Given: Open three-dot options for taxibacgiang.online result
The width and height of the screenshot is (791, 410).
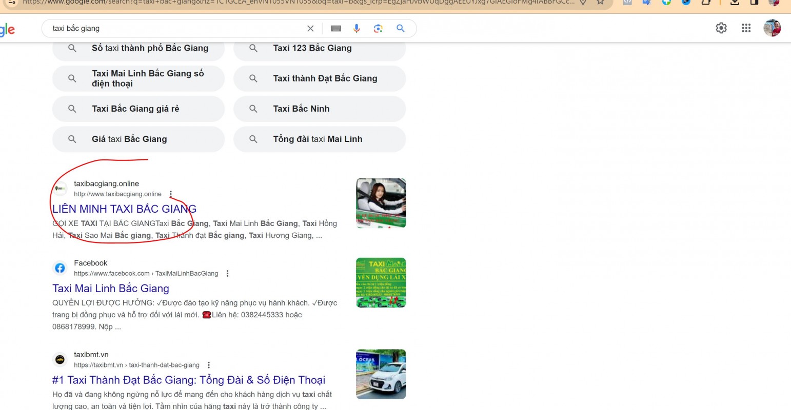Looking at the screenshot, I should (170, 194).
